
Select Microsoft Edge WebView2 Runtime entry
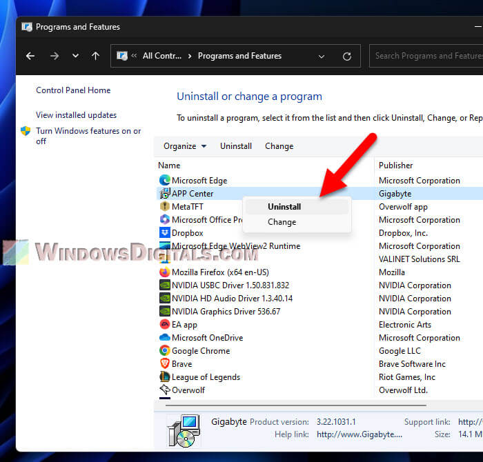[x=236, y=246]
